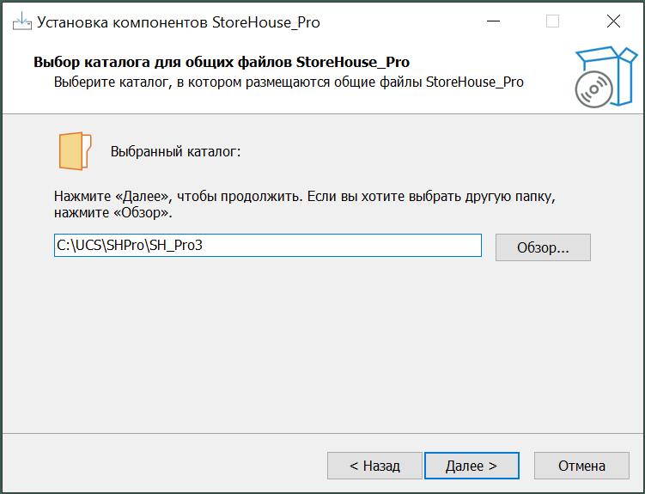
Task: Continue by pressing Далее
Action: [472, 466]
